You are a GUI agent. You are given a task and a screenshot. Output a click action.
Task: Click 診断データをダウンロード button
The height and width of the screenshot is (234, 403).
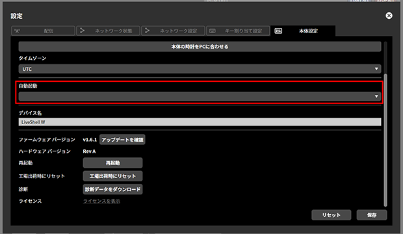[x=112, y=189]
